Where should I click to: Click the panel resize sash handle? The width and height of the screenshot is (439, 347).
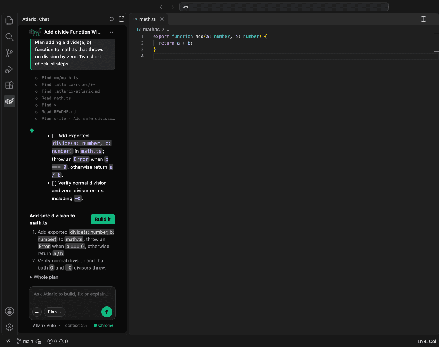point(128,175)
